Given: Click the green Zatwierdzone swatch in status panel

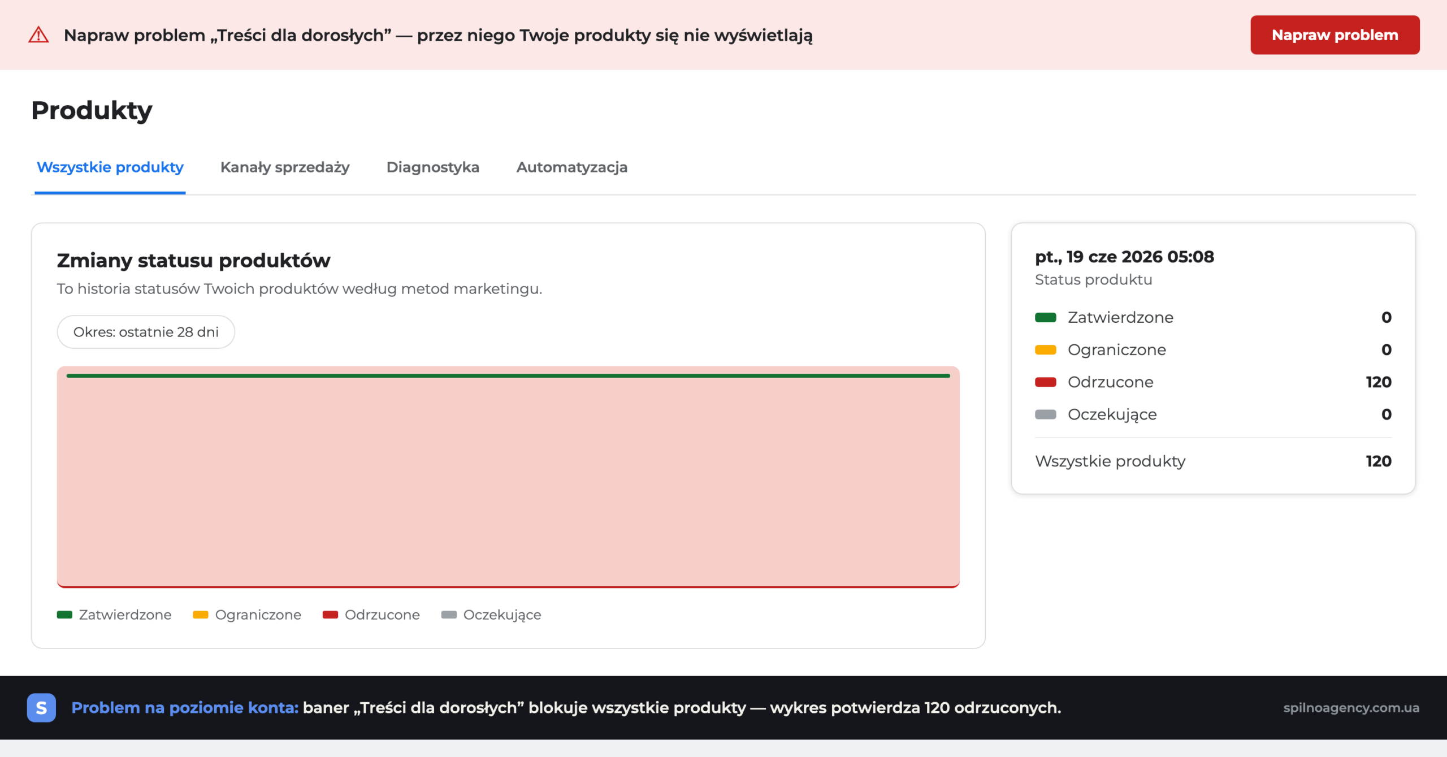Looking at the screenshot, I should point(1046,317).
